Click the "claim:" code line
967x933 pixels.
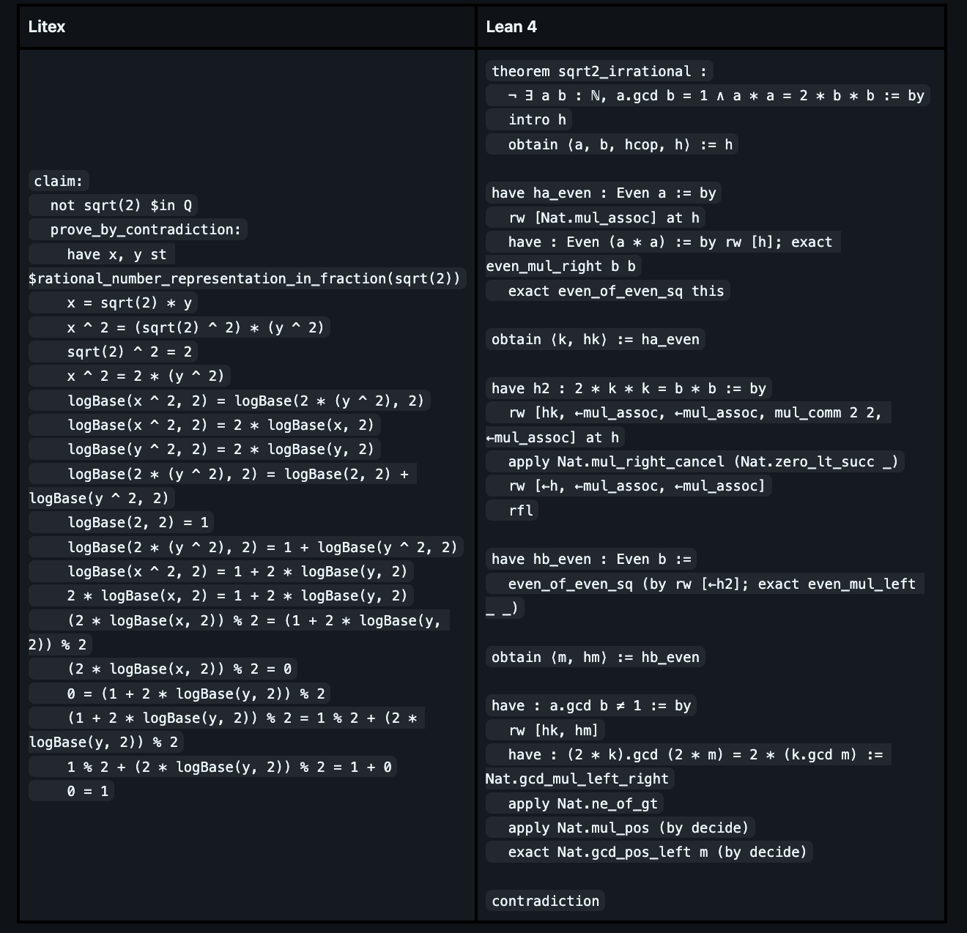pos(59,181)
